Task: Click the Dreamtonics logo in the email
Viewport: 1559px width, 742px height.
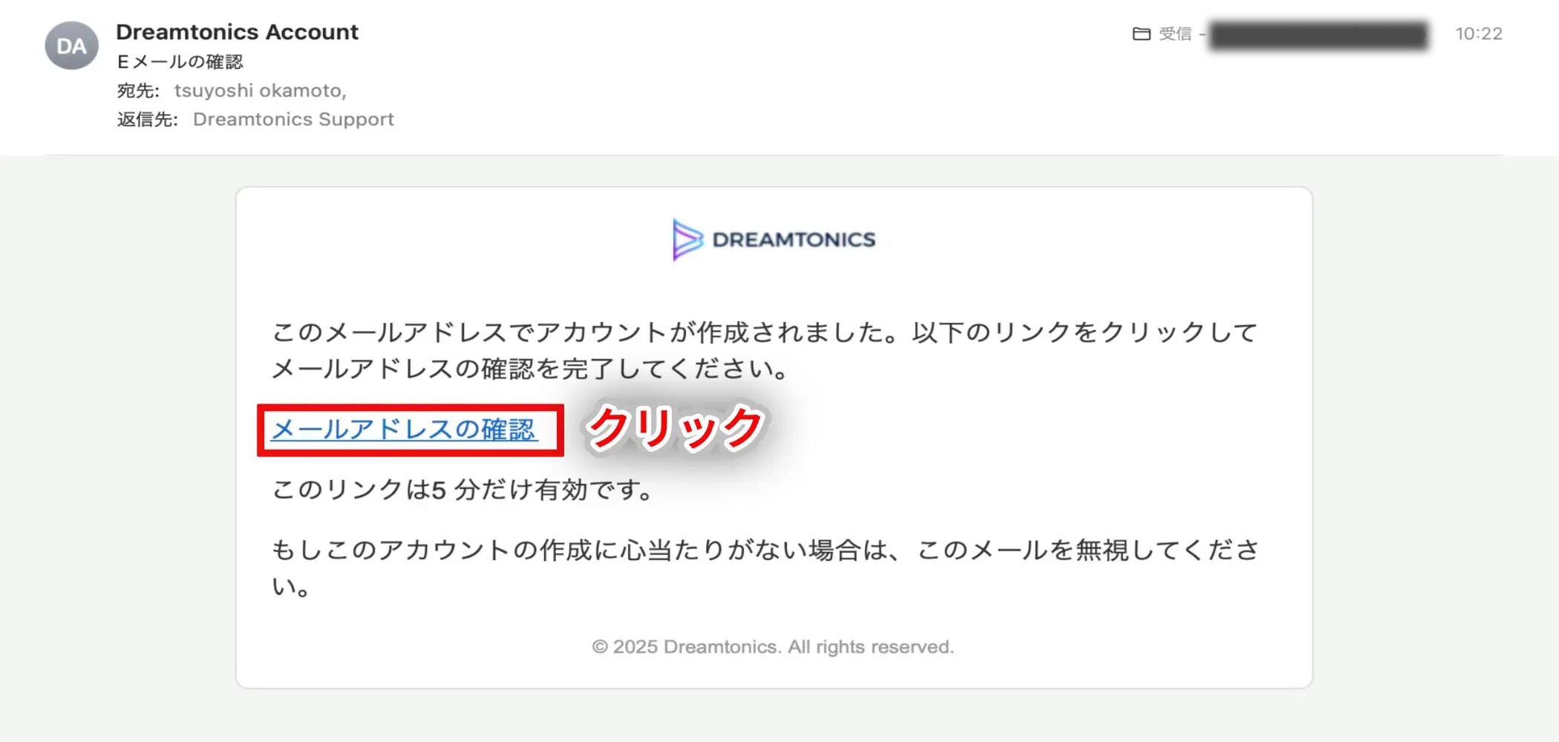Action: (x=774, y=239)
